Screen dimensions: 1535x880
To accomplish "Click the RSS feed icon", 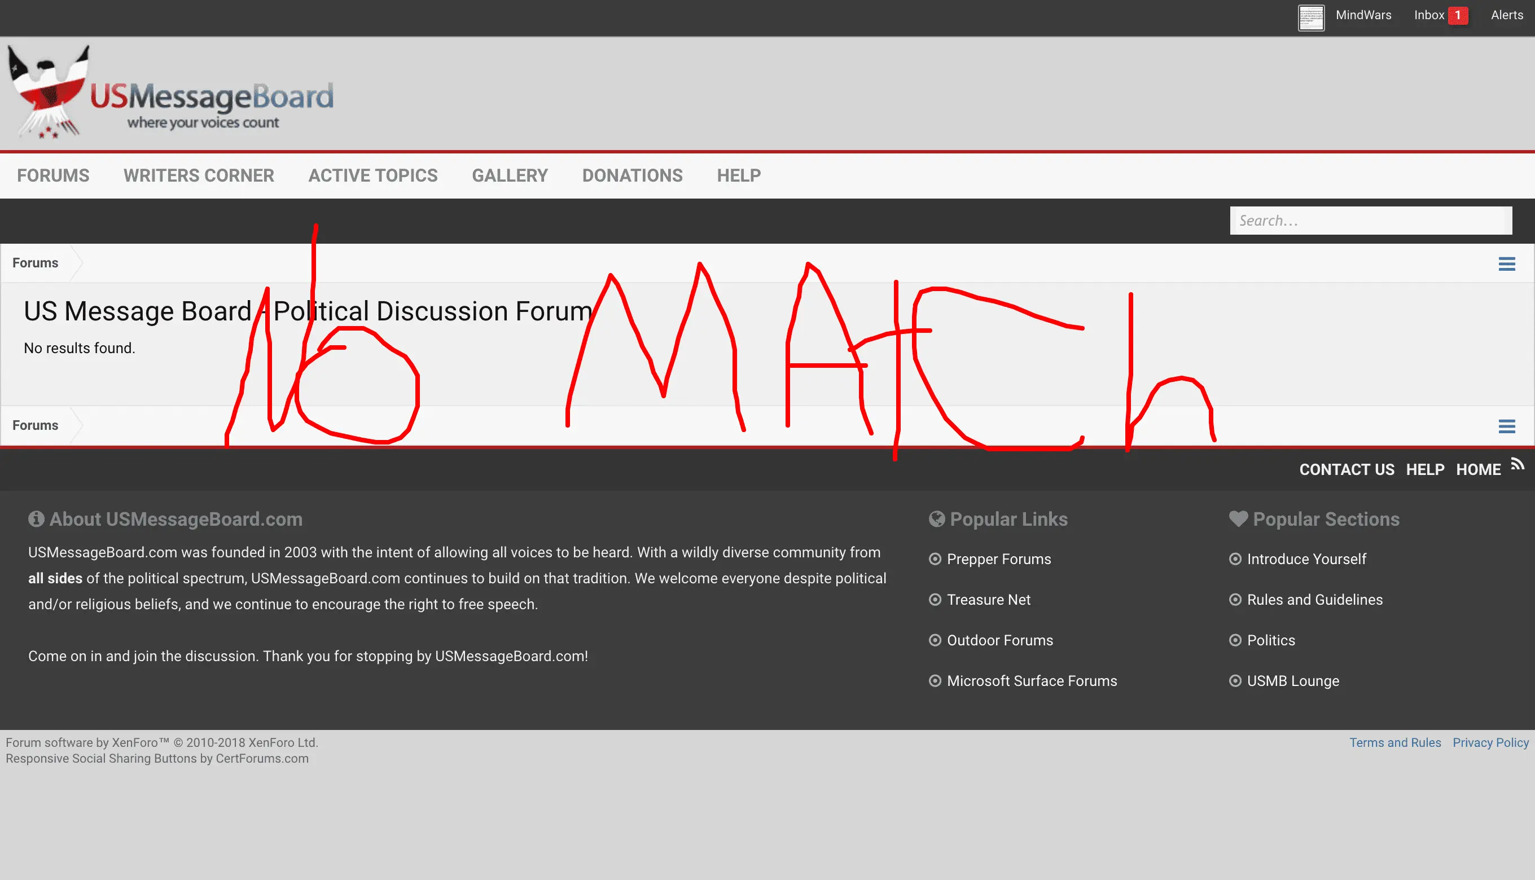I will click(1518, 464).
